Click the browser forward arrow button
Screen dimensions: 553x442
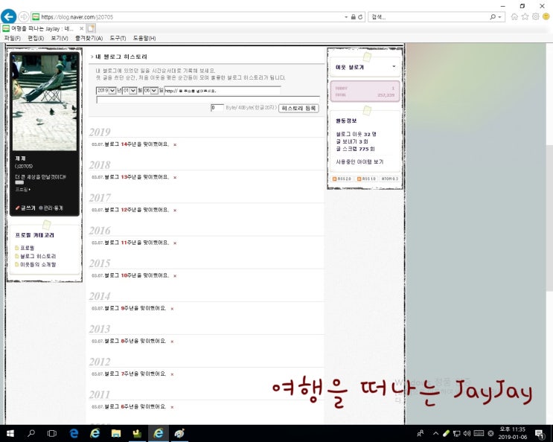click(23, 16)
